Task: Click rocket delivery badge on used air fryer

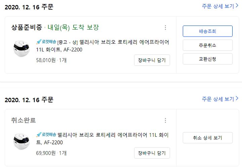Action: point(46,42)
